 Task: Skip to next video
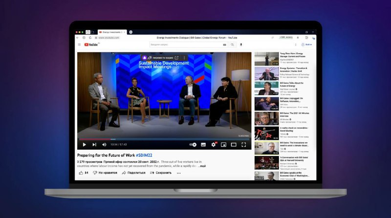tap(94, 144)
